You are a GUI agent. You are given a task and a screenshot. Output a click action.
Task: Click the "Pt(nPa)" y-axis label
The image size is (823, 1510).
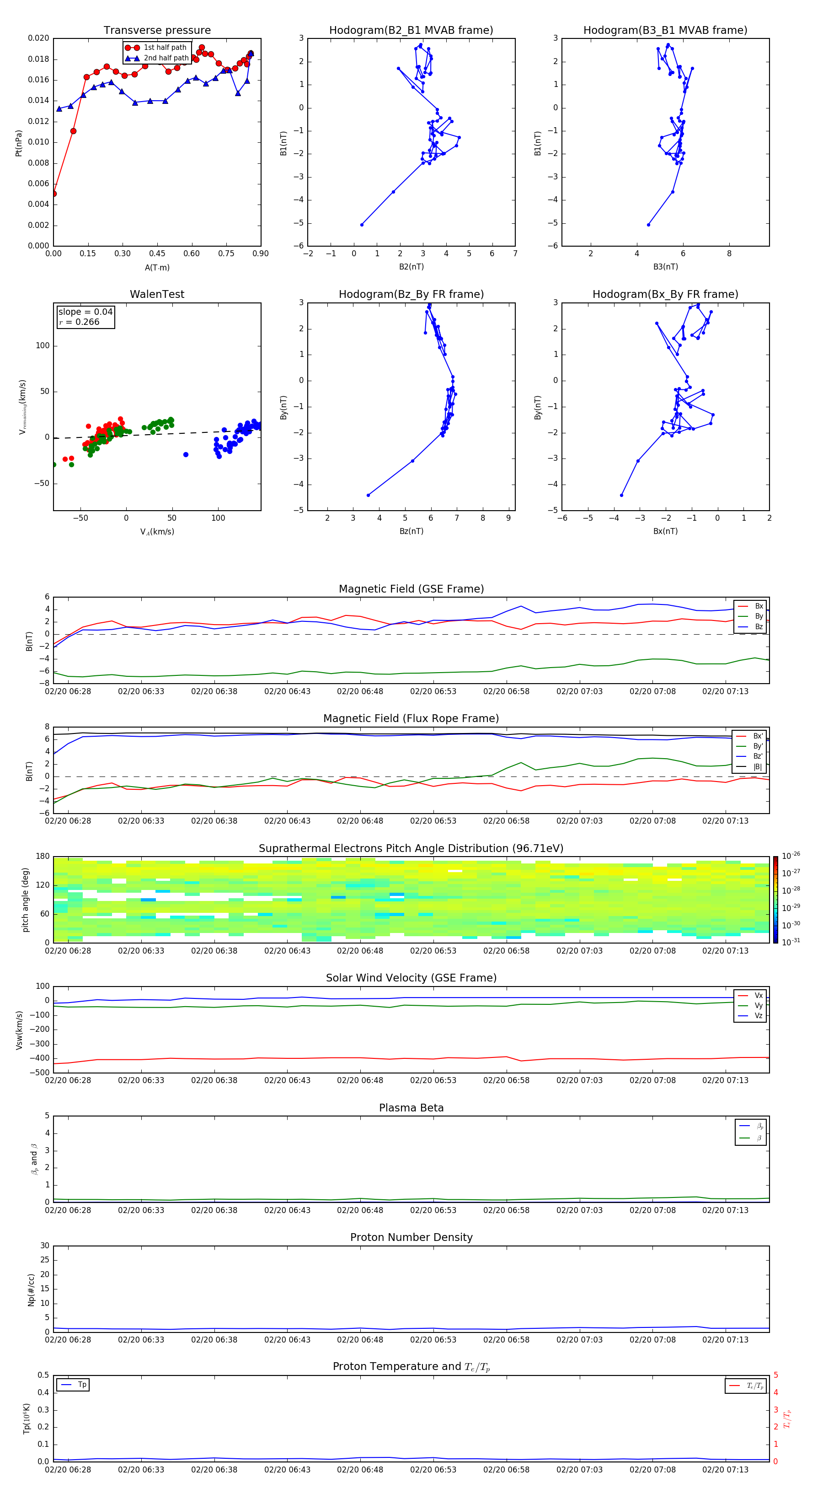[19, 143]
